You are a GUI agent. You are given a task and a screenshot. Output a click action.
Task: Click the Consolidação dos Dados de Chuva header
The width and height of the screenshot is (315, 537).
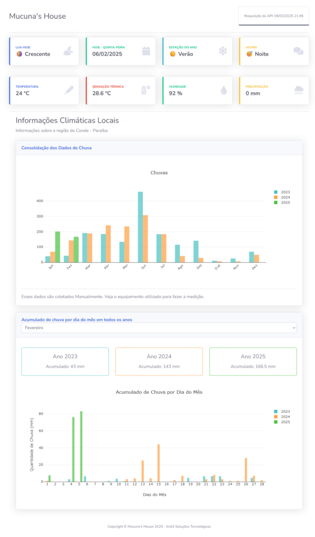(x=57, y=148)
